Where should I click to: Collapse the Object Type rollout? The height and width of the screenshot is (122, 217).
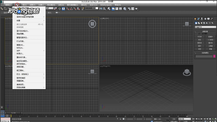[x=205, y=31]
